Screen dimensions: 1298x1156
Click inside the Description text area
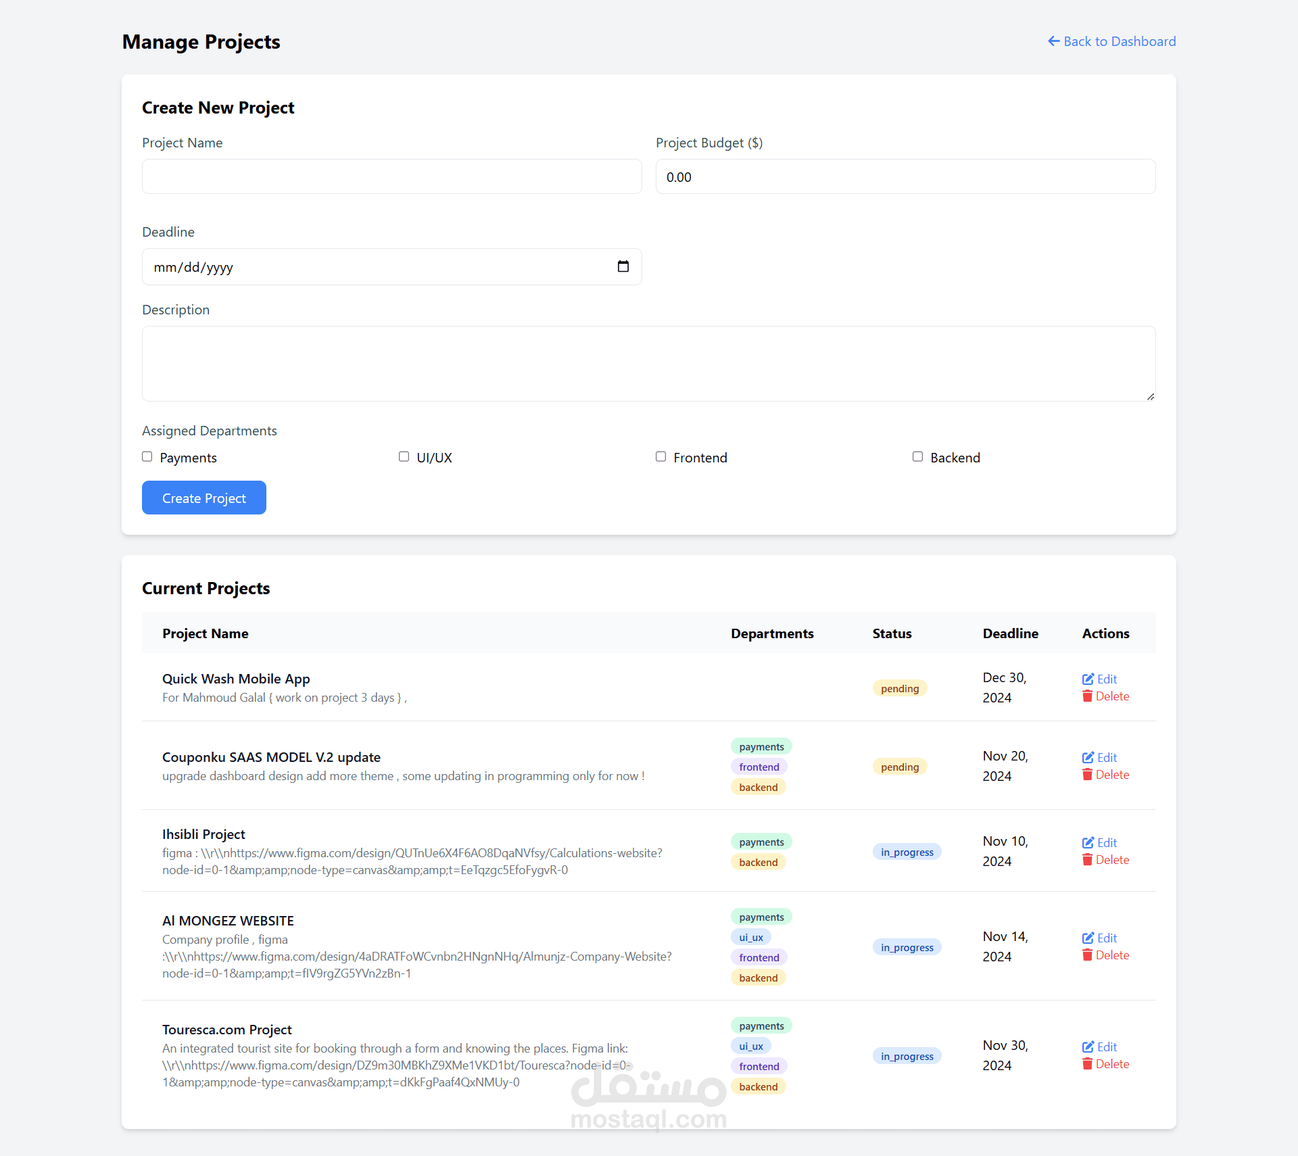pyautogui.click(x=648, y=364)
